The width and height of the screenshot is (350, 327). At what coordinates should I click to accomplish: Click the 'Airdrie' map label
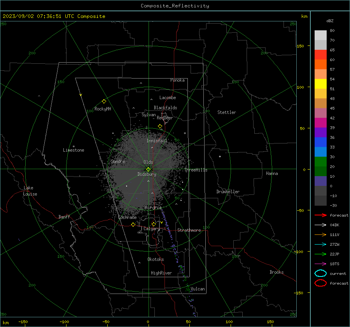(x=153, y=208)
